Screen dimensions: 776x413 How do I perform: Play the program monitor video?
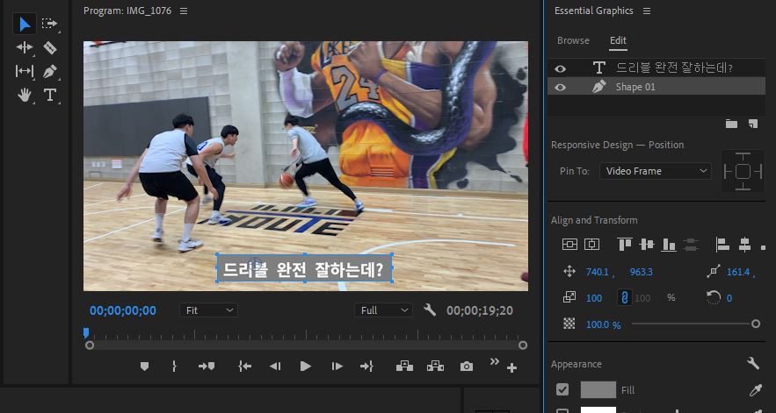(305, 366)
